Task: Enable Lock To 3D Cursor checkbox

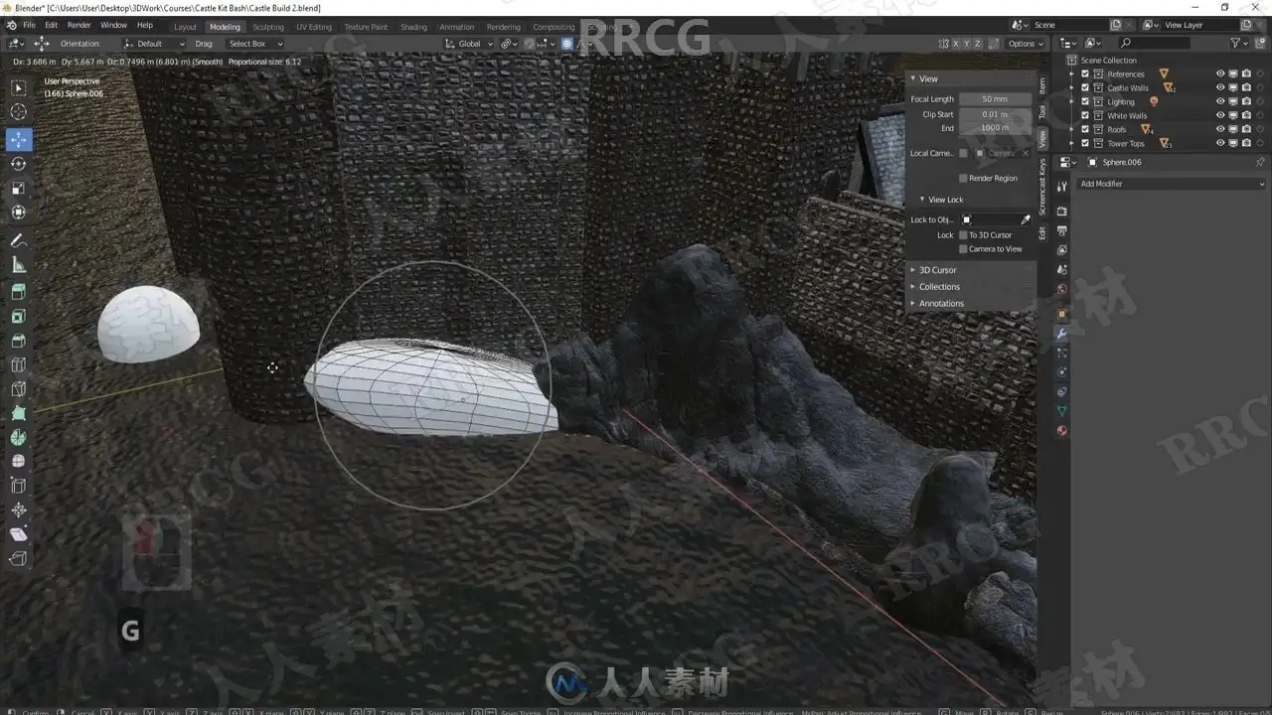Action: [x=963, y=235]
